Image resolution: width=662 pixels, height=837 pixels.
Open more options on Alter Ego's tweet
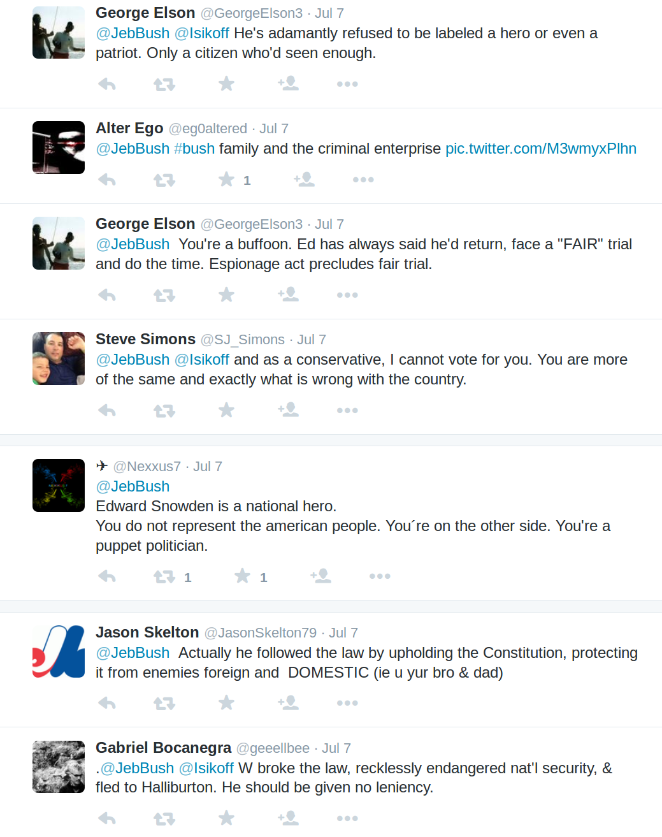coord(363,180)
